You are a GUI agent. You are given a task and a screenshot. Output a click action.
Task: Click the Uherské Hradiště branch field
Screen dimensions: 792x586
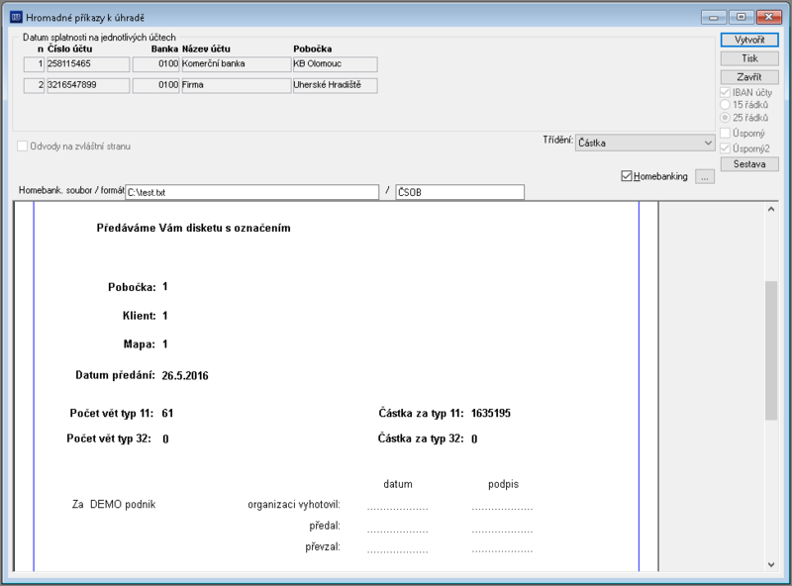[335, 85]
